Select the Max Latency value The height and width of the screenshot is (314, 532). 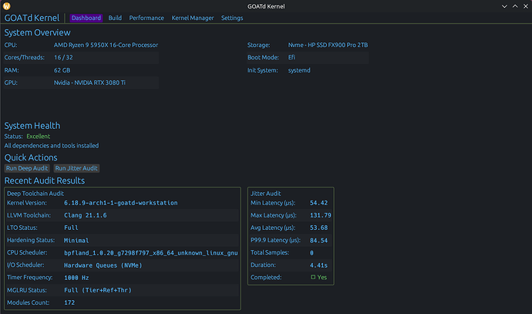(320, 214)
